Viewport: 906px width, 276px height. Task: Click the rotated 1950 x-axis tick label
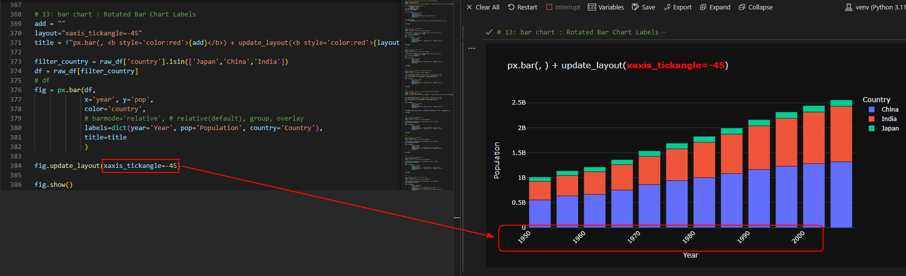[x=524, y=237]
